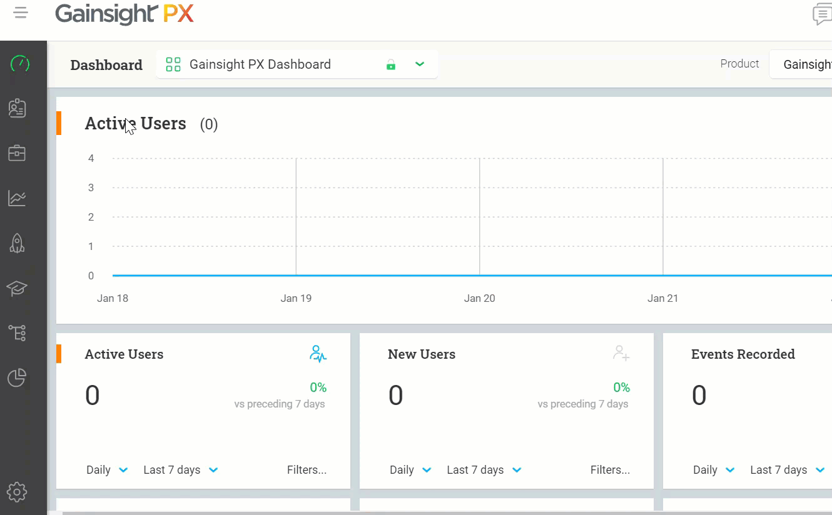
Task: Click the dashboard grid icon in selector
Action: coord(173,64)
